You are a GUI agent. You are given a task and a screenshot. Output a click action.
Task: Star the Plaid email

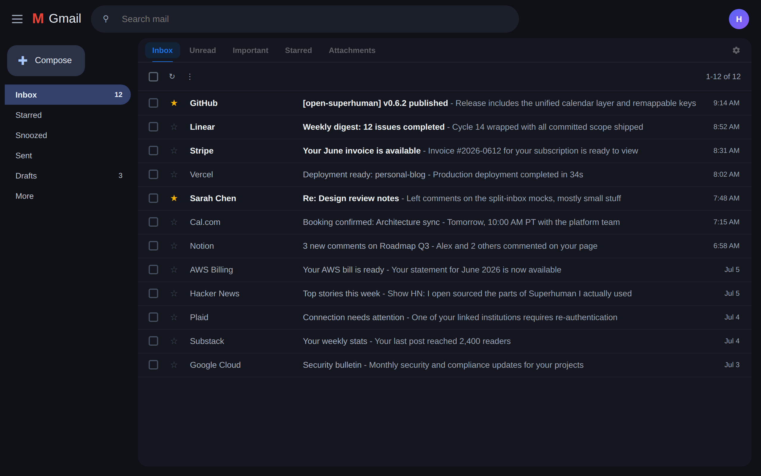[174, 317]
